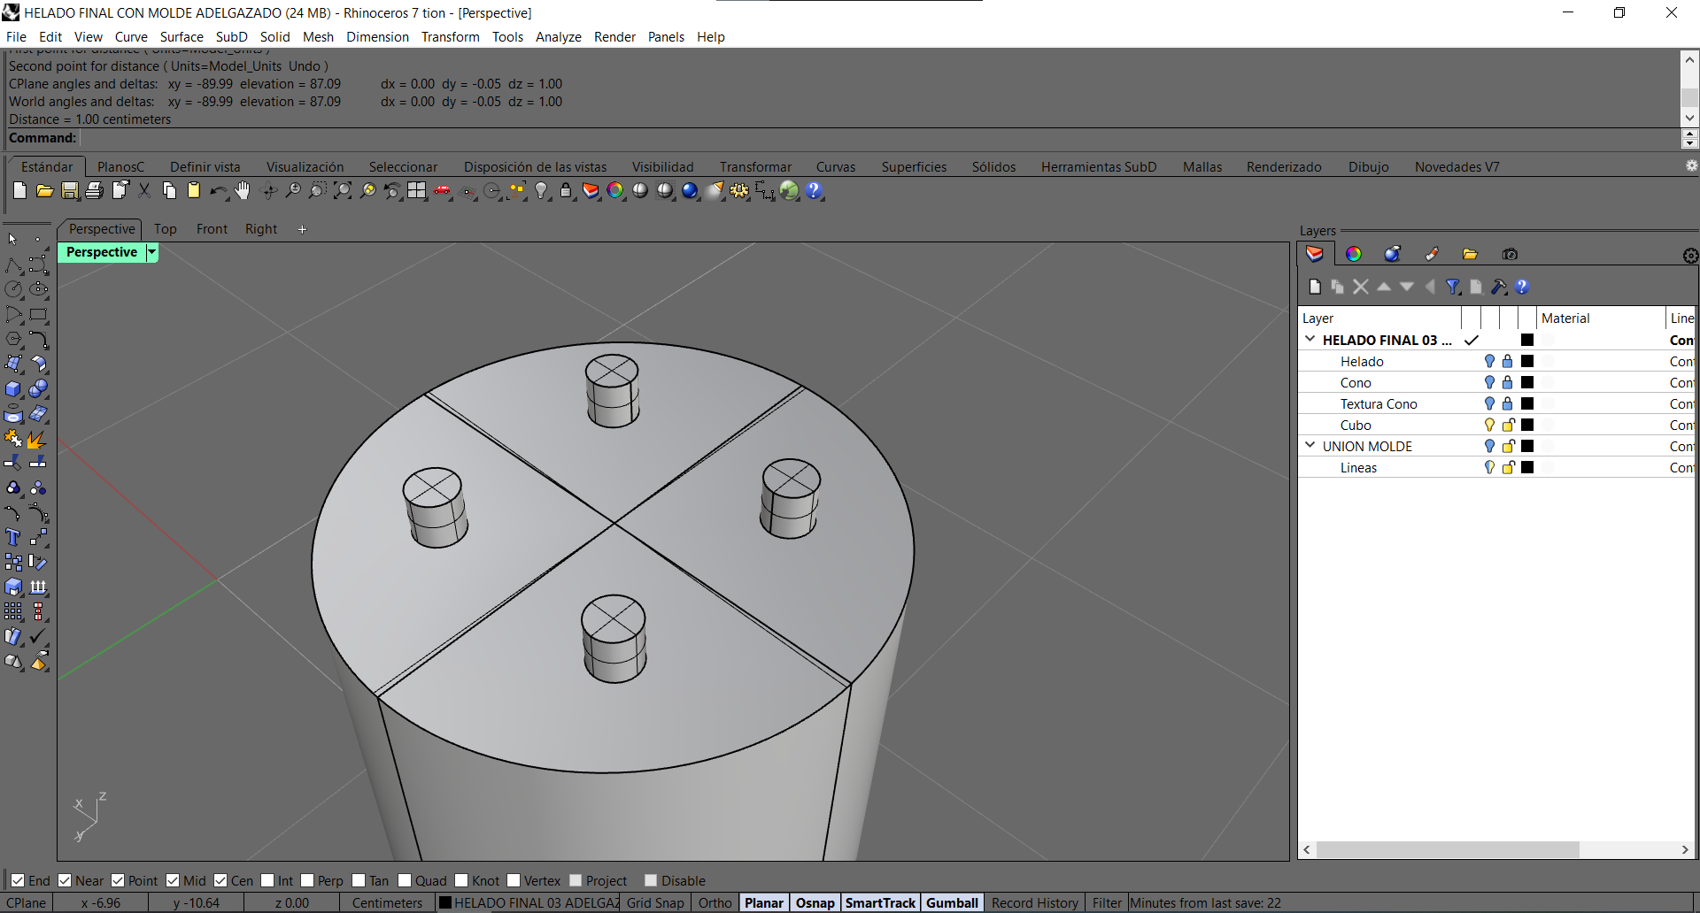Open Options with the gear icon in toolbar
This screenshot has height=913, width=1700.
point(739,190)
